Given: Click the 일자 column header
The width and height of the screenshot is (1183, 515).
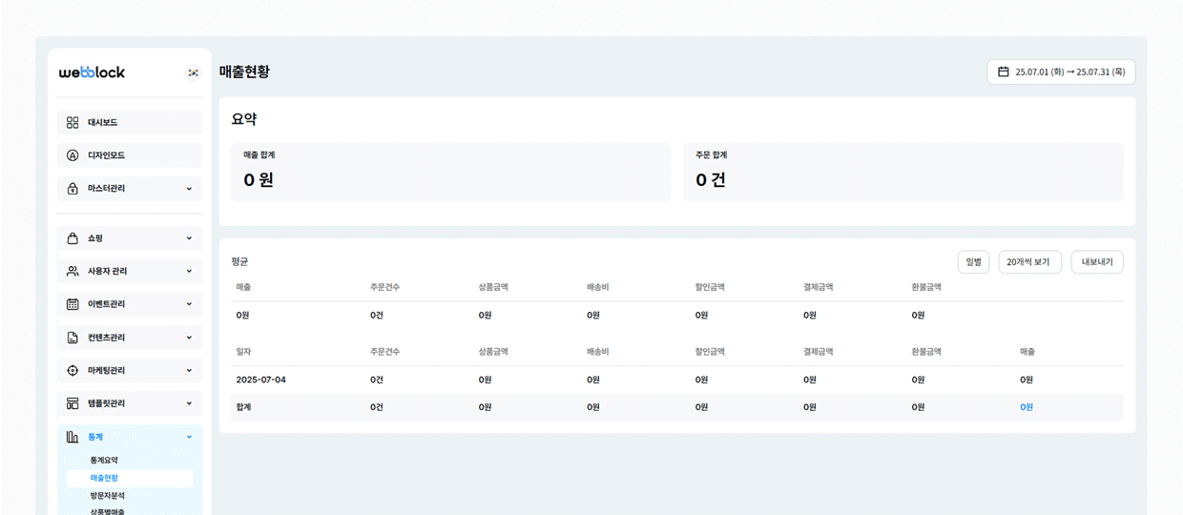Looking at the screenshot, I should coord(244,352).
